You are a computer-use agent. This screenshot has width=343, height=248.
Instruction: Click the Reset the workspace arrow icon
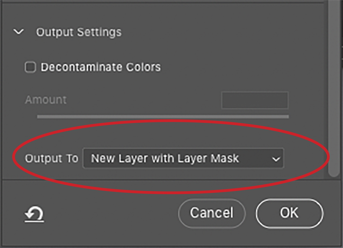coord(34,213)
